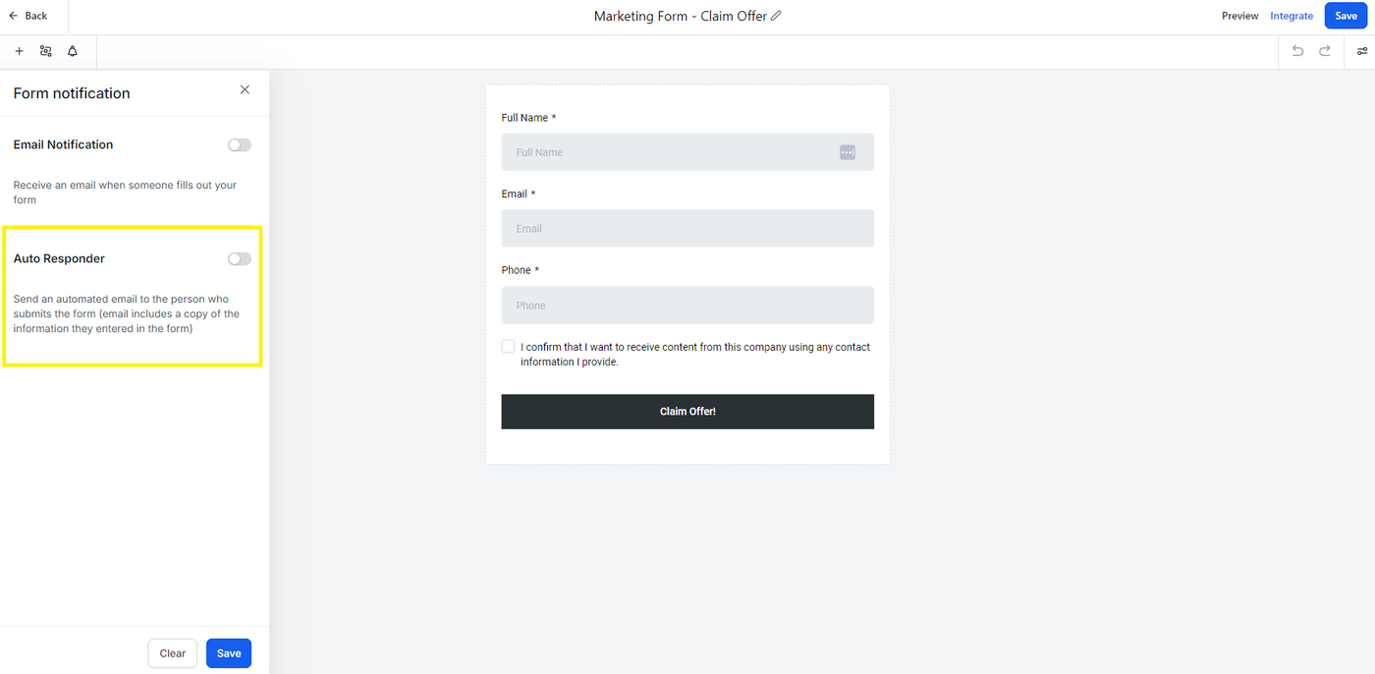Screen dimensions: 1375x674
Task: Click the top-right Save button
Action: point(1346,16)
